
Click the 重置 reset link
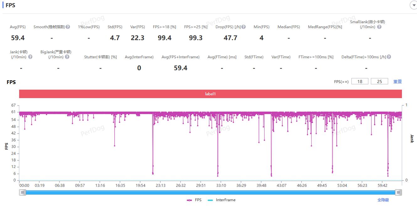pos(398,81)
